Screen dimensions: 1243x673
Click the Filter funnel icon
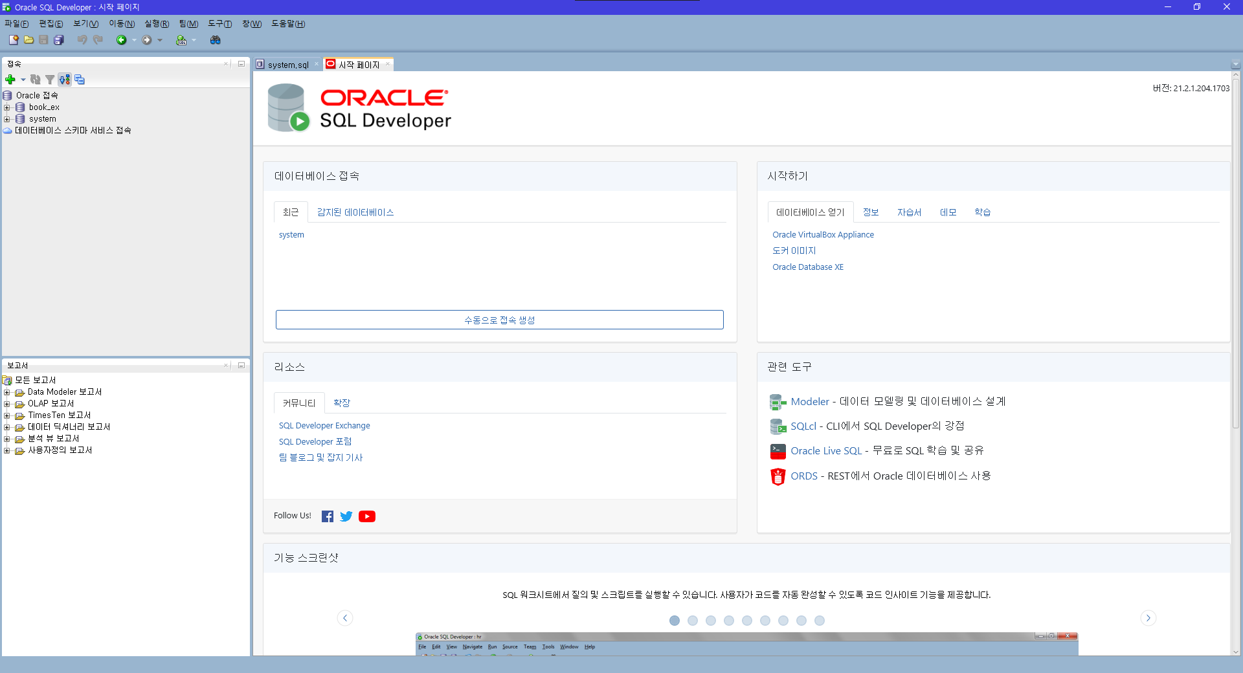click(x=50, y=80)
